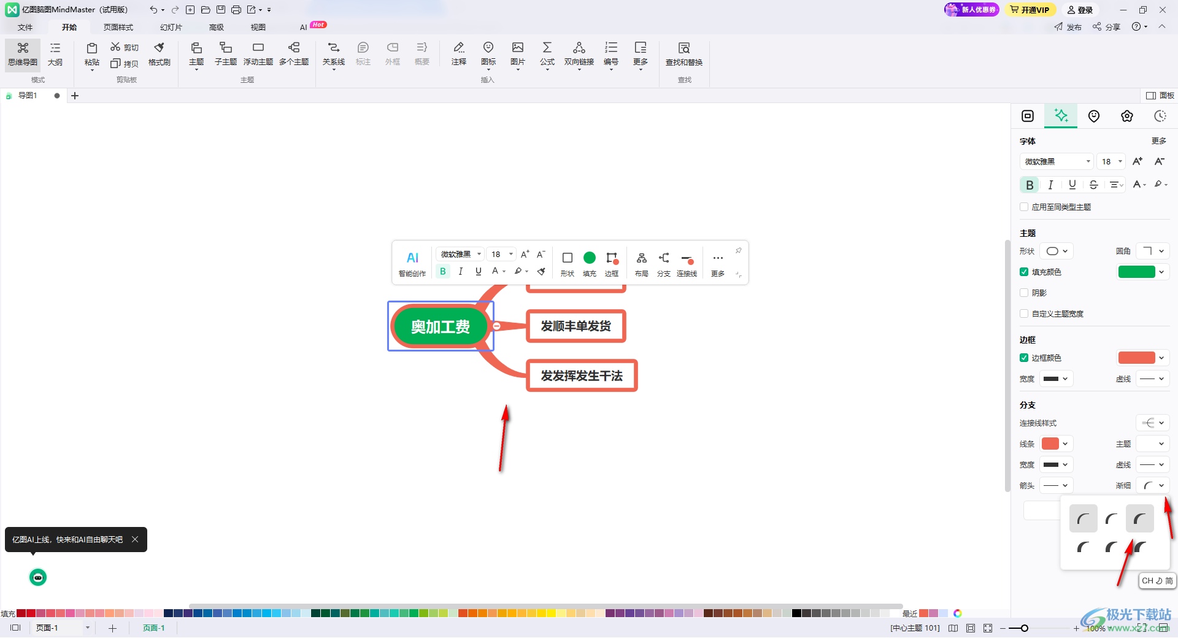Open 查找和替换 find and replace
The width and height of the screenshot is (1178, 638).
[684, 54]
